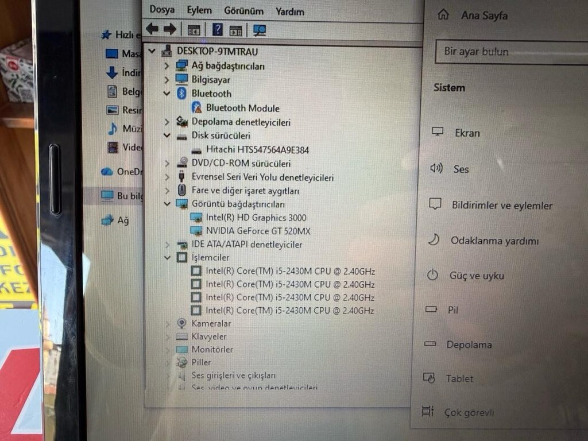Viewport: 588px width, 441px height.
Task: Expand the Ağ bağdaştırıcıları node
Action: point(167,65)
